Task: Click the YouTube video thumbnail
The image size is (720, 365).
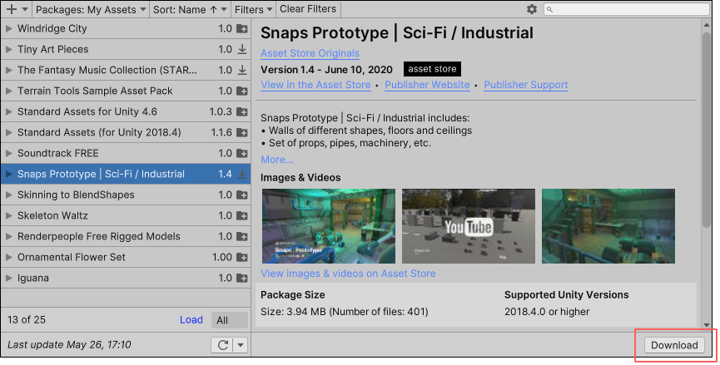Action: 469,226
